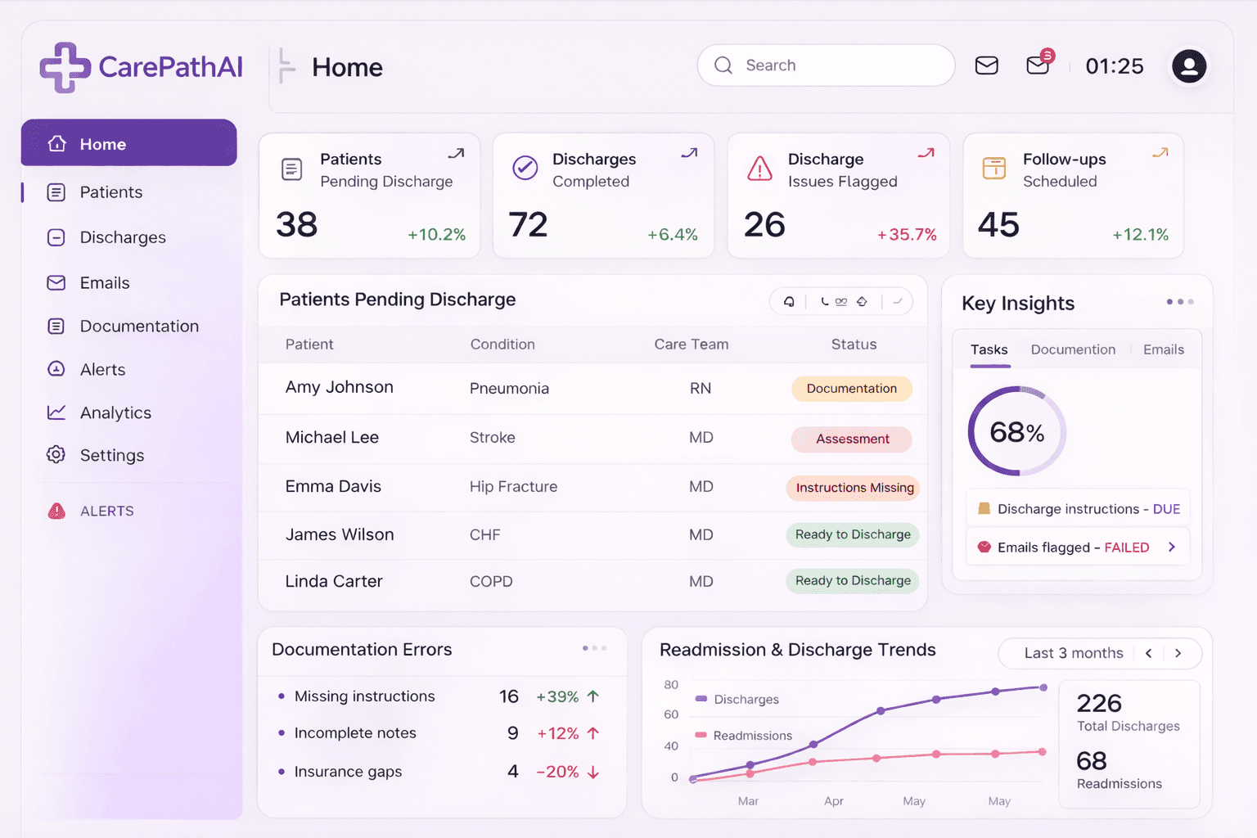1257x838 pixels.
Task: Select the Analytics sidebar icon
Action: point(56,412)
